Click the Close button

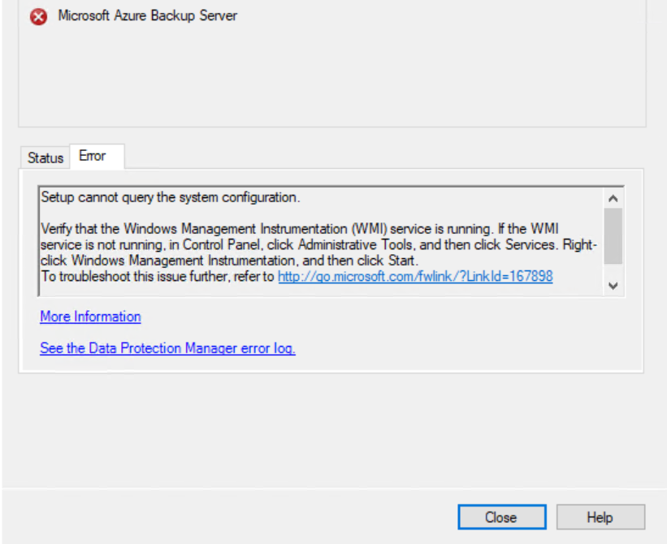pyautogui.click(x=502, y=517)
